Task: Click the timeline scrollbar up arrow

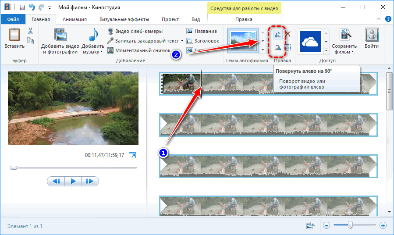Action: pyautogui.click(x=389, y=68)
